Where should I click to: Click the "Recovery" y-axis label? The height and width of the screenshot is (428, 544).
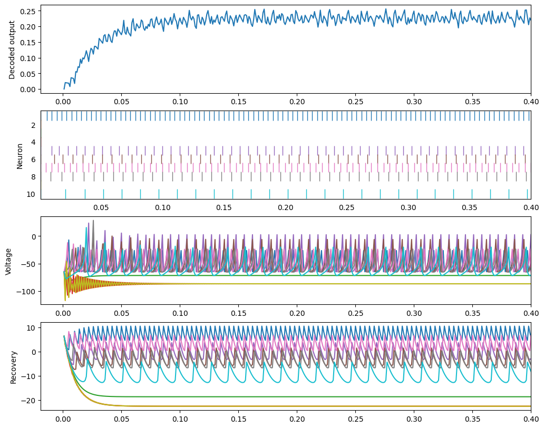[13, 367]
